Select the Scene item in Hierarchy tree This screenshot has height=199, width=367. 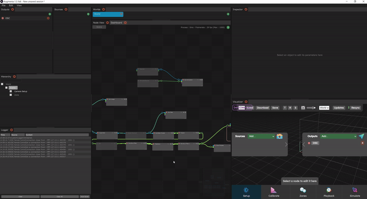(13, 88)
